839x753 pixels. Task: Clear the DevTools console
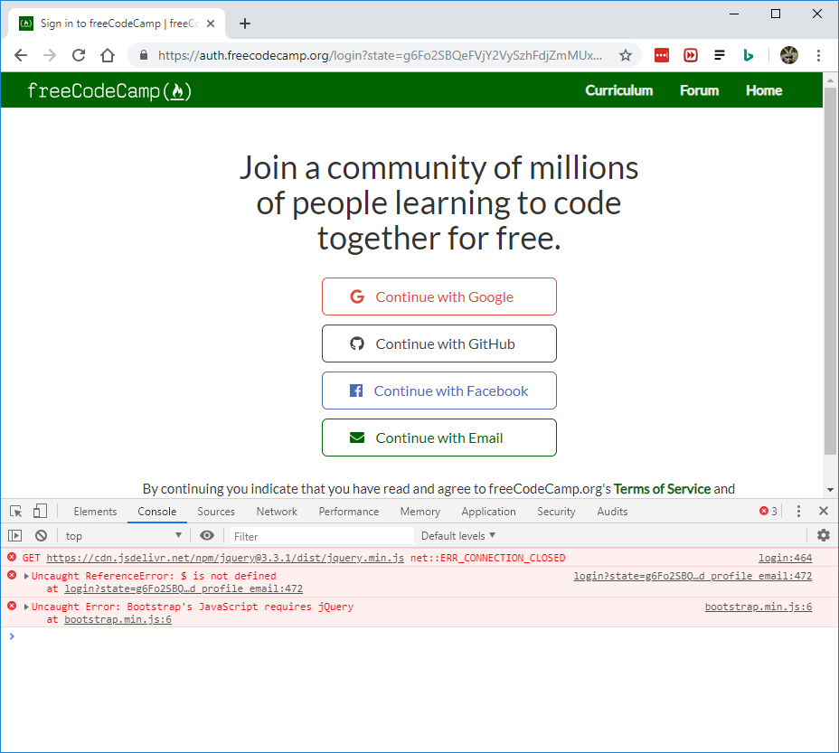pos(41,535)
